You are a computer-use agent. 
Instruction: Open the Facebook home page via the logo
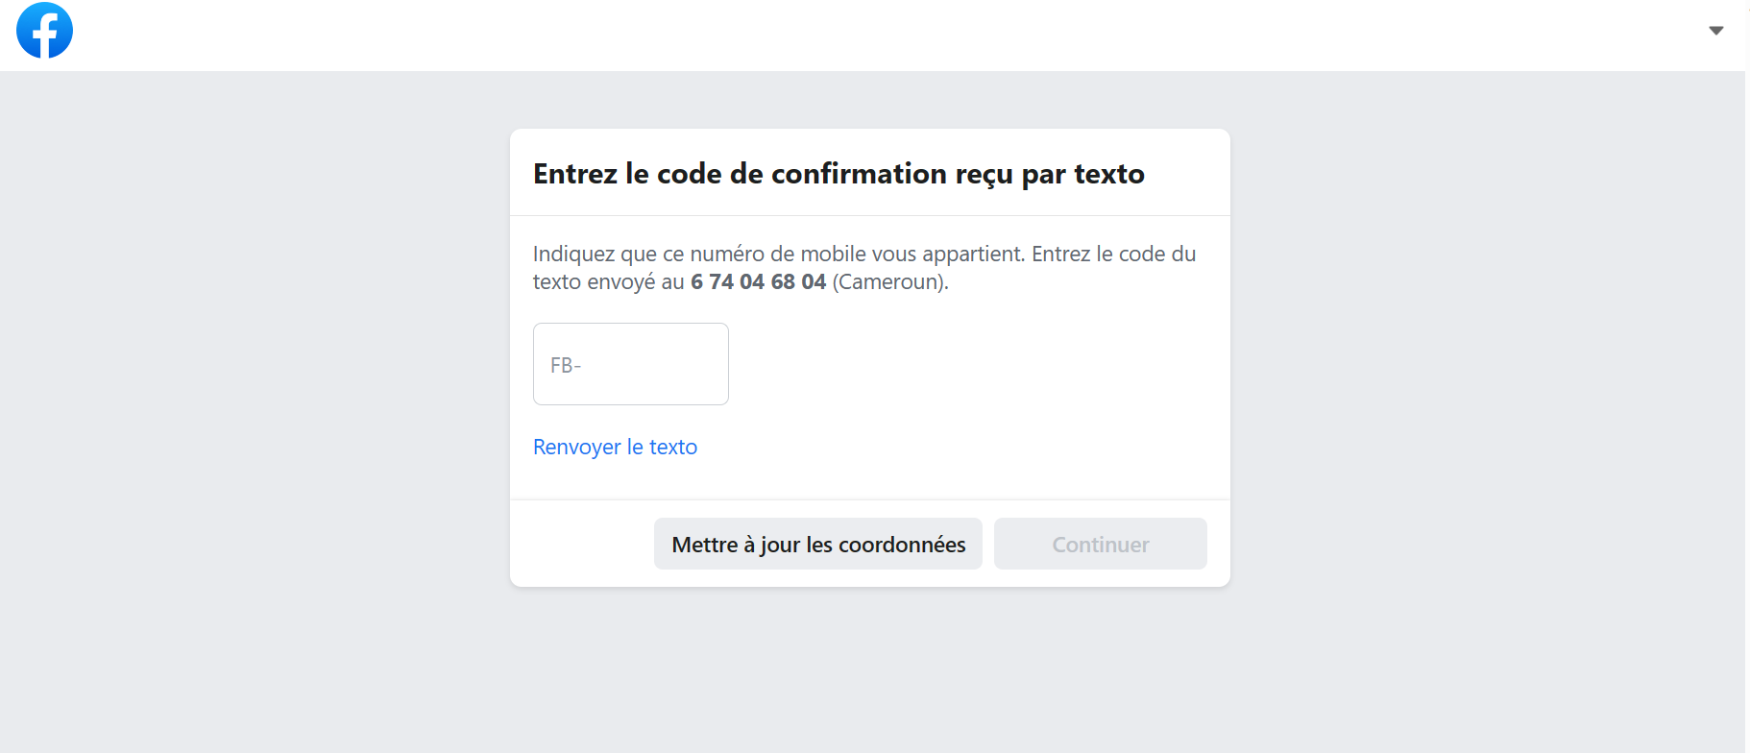tap(44, 30)
